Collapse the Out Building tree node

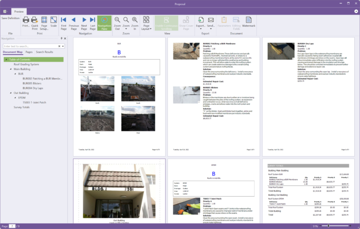pyautogui.click(x=11, y=93)
